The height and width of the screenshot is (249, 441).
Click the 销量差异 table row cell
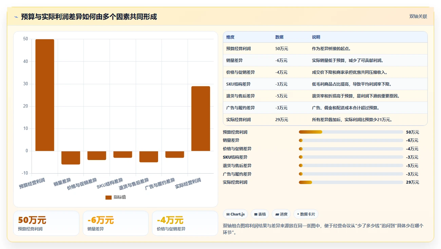click(234, 61)
